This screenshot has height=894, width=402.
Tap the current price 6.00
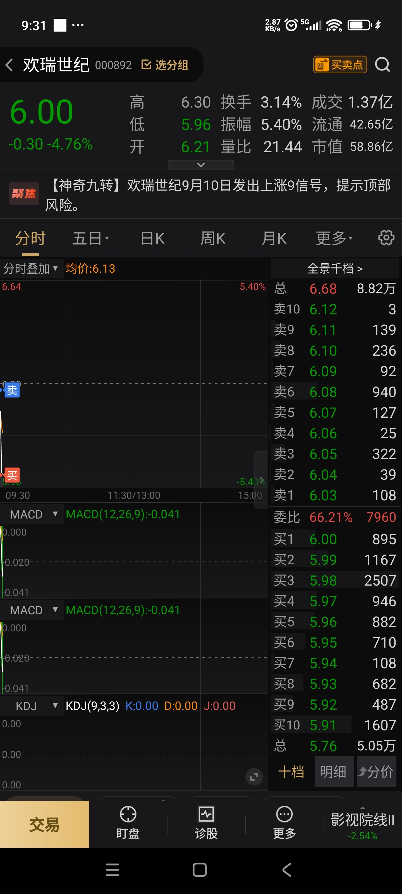click(42, 112)
